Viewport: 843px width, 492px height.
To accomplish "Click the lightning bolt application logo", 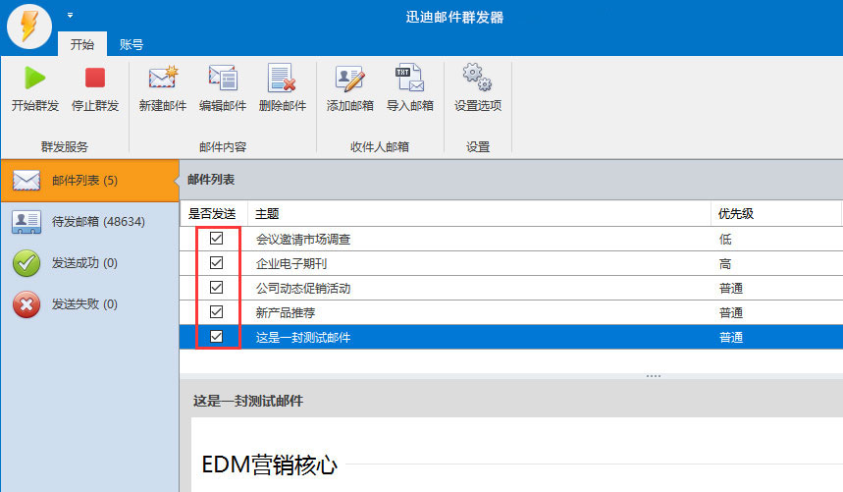I will click(x=29, y=27).
